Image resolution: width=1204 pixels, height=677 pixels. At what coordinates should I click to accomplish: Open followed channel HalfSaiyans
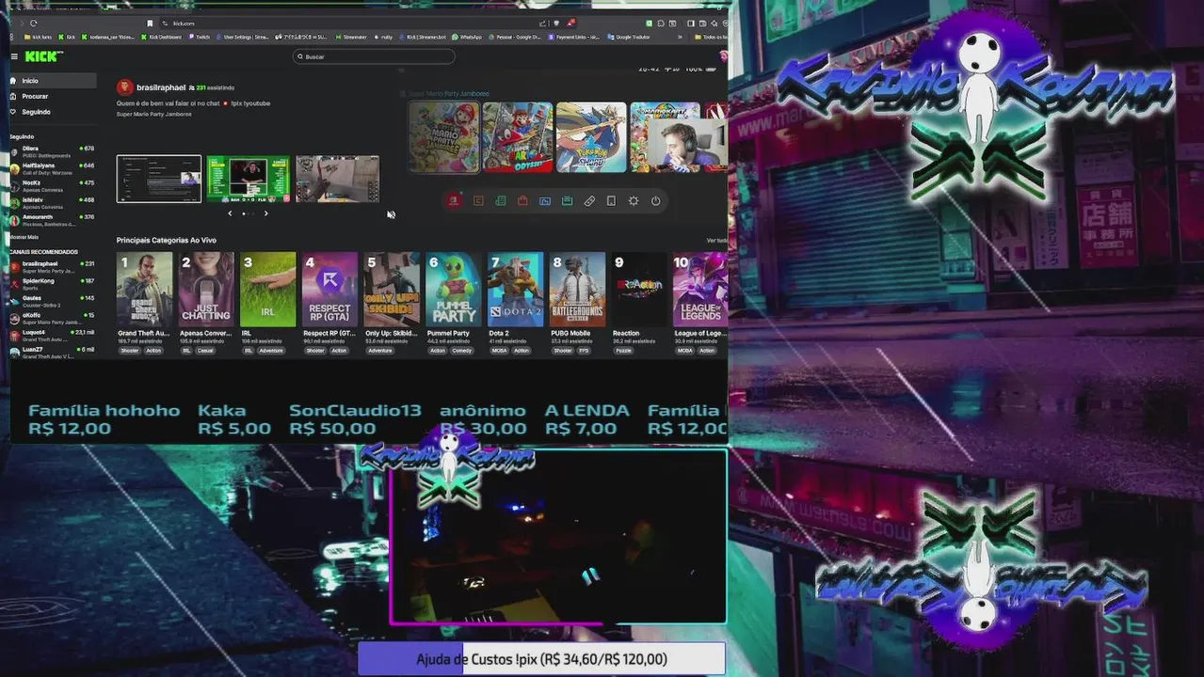[53, 167]
